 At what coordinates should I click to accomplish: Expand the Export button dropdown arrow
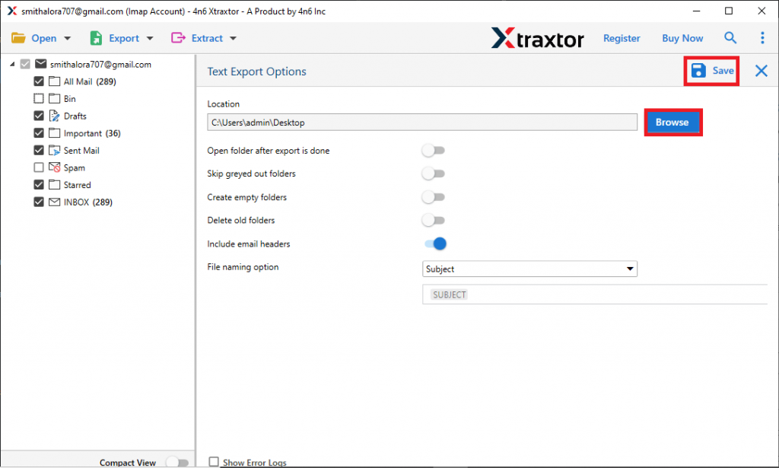[x=149, y=37]
